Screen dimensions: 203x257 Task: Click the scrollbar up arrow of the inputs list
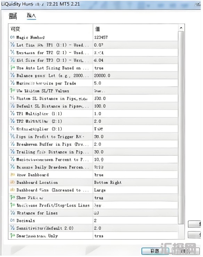tap(181, 28)
